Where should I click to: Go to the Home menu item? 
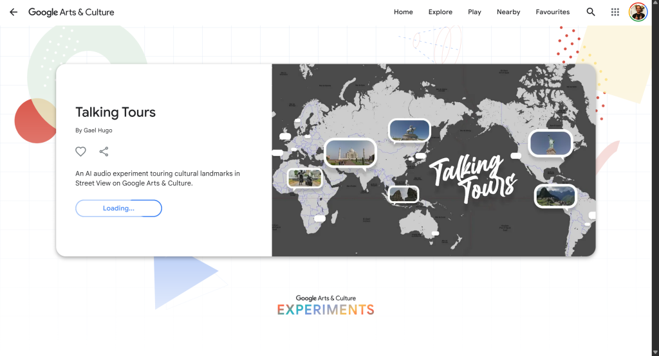[x=403, y=12]
